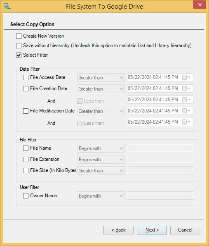Image resolution: width=209 pixels, height=246 pixels.
Task: Click the File Name value text field
Action: 160,148
